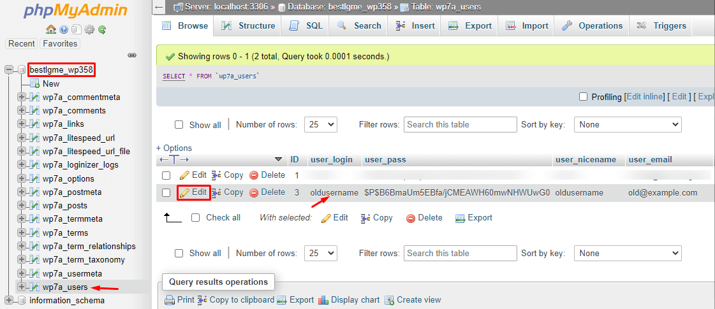Expand the wp7a_commentmeta table node
This screenshot has width=715, height=309.
coord(21,97)
